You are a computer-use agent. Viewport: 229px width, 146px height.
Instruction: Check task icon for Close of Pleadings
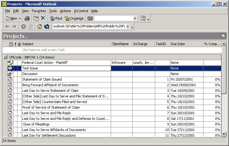pyautogui.click(x=10, y=124)
